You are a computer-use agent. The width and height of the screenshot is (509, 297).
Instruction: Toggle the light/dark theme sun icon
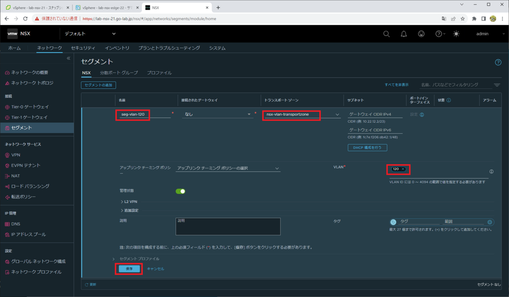click(x=456, y=34)
